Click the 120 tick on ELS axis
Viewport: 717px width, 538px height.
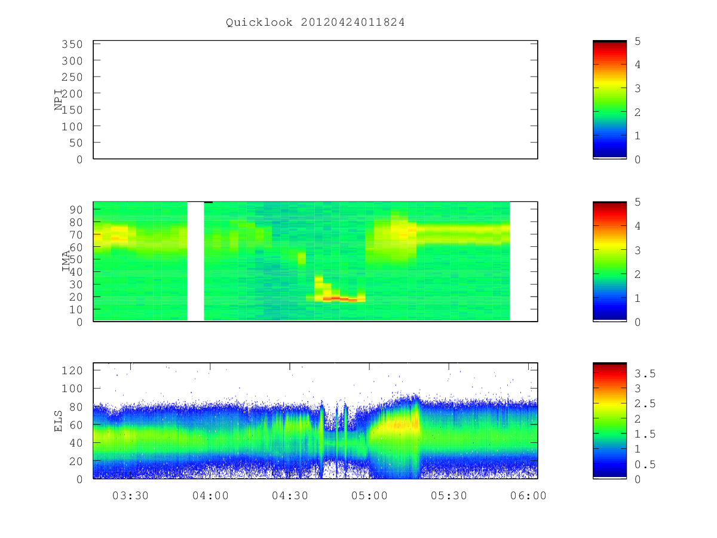tap(72, 371)
